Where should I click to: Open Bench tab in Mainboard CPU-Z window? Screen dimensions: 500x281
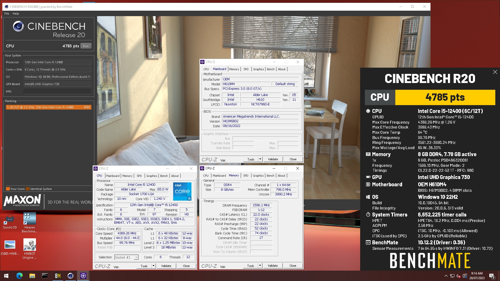click(271, 69)
